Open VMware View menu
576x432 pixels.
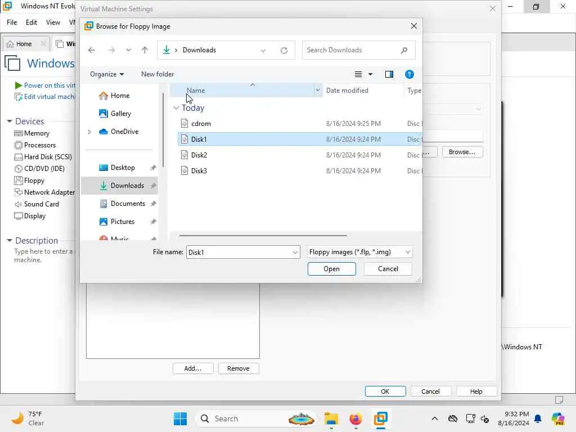click(53, 22)
